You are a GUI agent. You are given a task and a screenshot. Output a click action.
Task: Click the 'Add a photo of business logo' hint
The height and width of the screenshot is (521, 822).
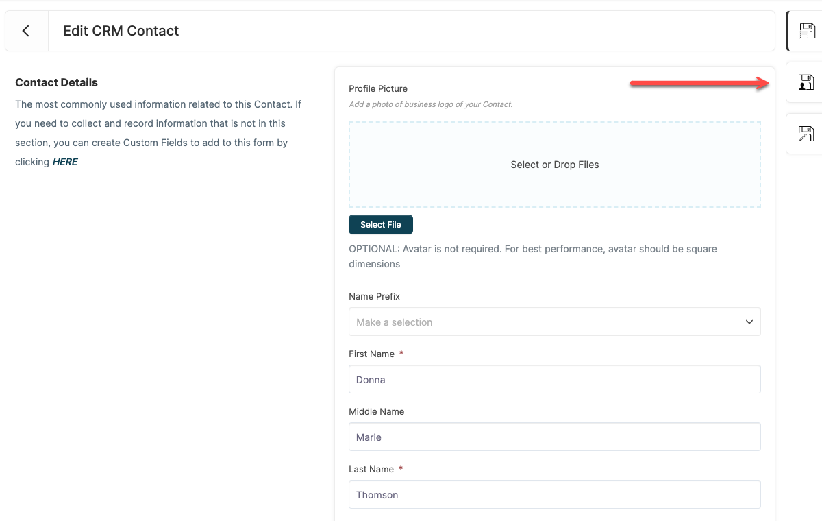point(431,104)
